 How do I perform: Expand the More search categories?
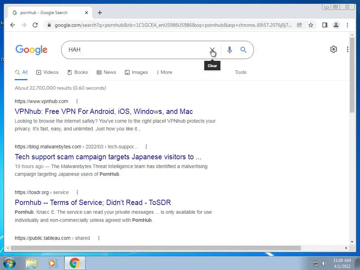tap(164, 72)
